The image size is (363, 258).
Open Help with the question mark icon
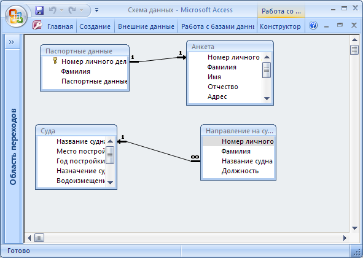(x=313, y=25)
